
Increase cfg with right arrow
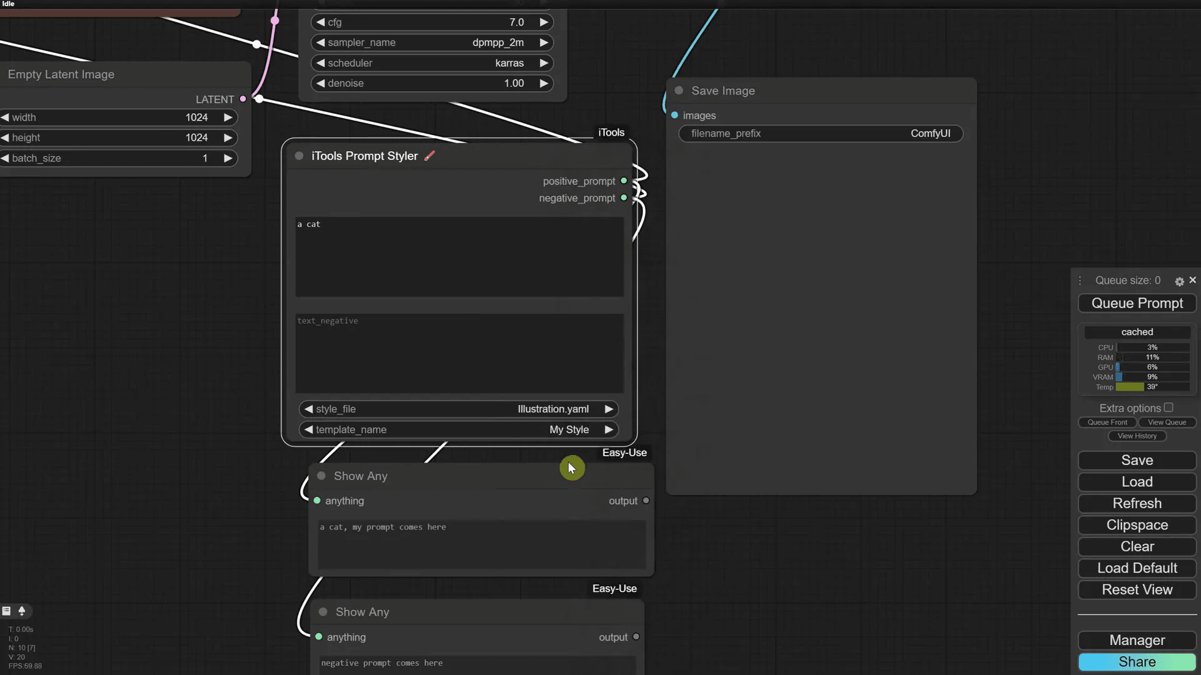[544, 22]
